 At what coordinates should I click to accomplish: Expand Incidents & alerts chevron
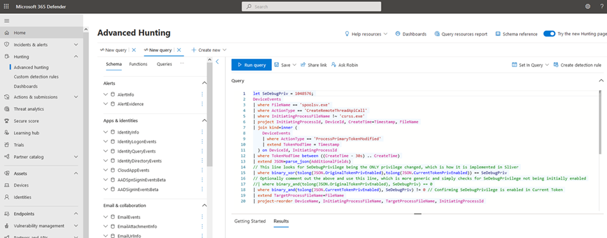coord(76,44)
